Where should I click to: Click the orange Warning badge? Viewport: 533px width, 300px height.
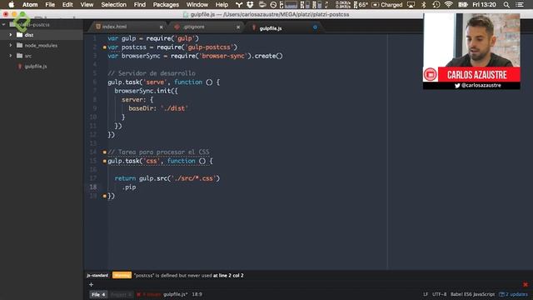pos(122,275)
